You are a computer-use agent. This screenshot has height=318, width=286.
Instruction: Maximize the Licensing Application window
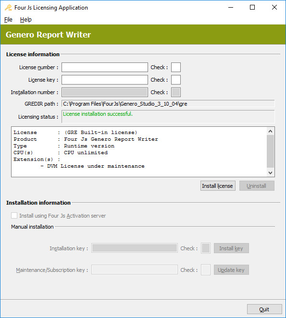pos(252,8)
